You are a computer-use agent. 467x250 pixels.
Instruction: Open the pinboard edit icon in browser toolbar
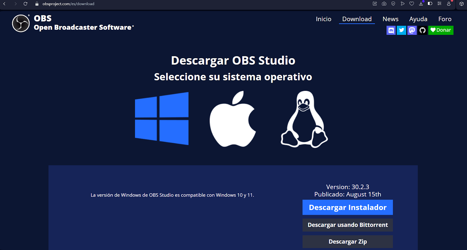tap(375, 4)
